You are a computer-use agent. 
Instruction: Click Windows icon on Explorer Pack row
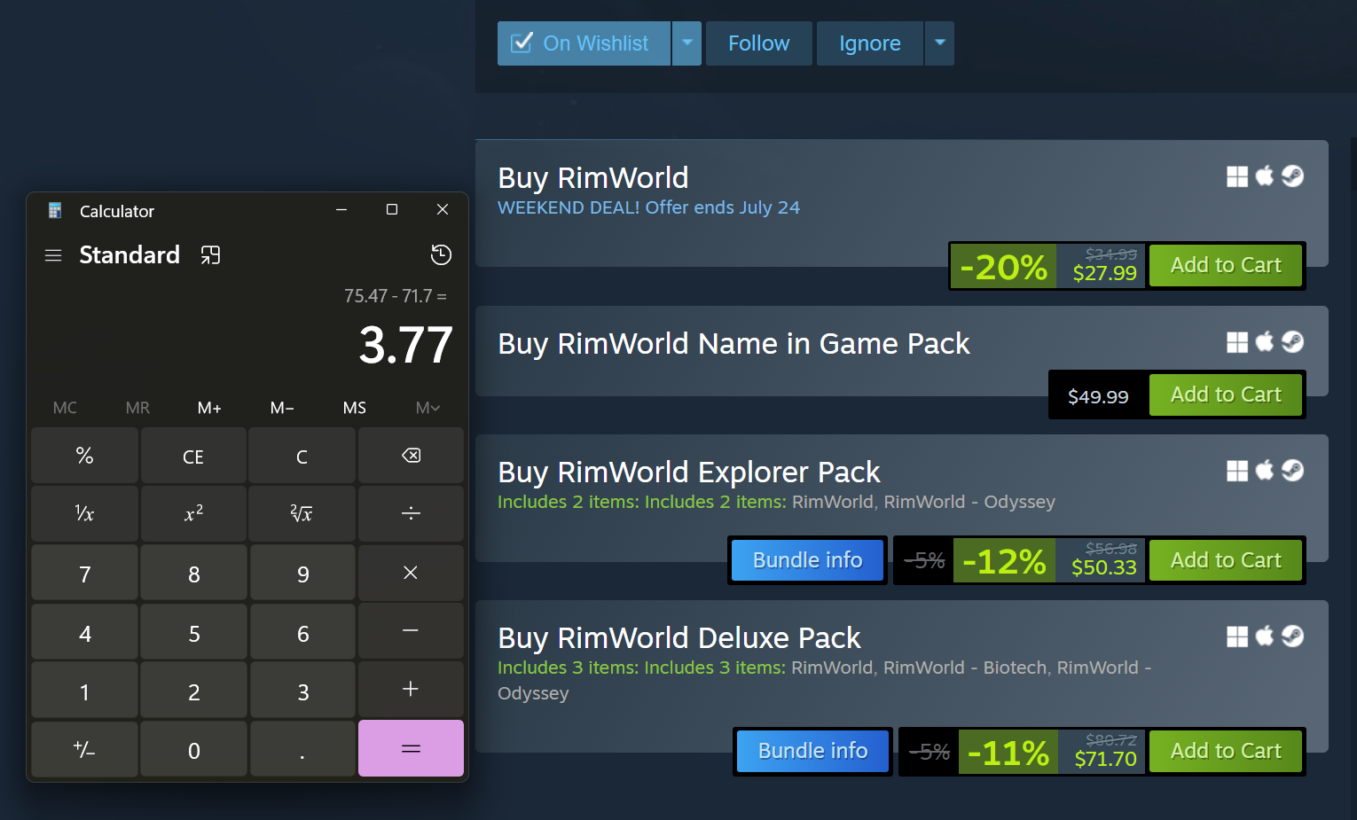pyautogui.click(x=1237, y=471)
